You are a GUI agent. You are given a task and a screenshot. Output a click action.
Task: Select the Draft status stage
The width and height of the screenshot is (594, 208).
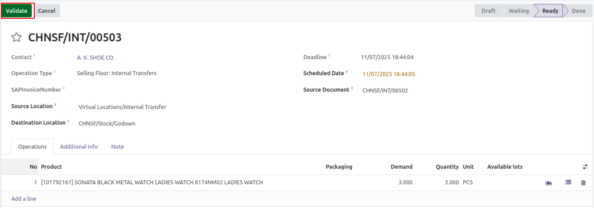coord(488,11)
